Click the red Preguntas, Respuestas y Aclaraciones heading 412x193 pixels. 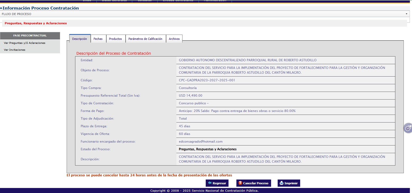tap(36, 23)
